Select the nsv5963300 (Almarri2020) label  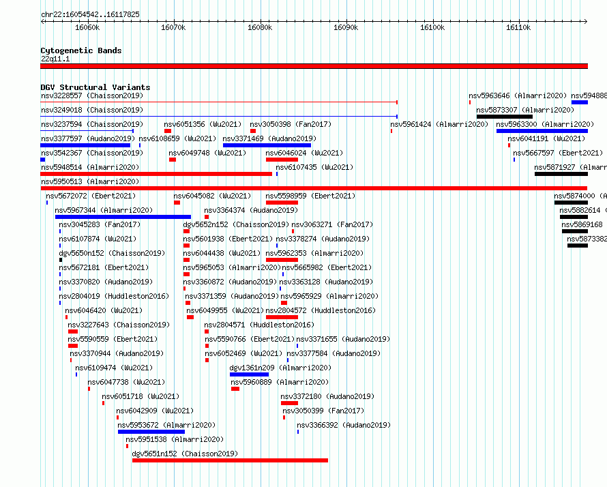point(545,124)
